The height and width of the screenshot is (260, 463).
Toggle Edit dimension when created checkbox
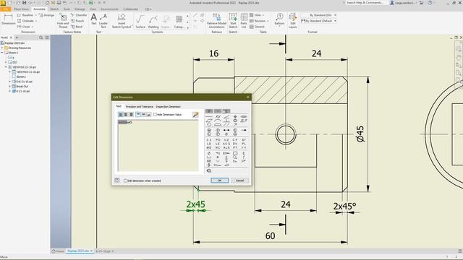point(125,181)
